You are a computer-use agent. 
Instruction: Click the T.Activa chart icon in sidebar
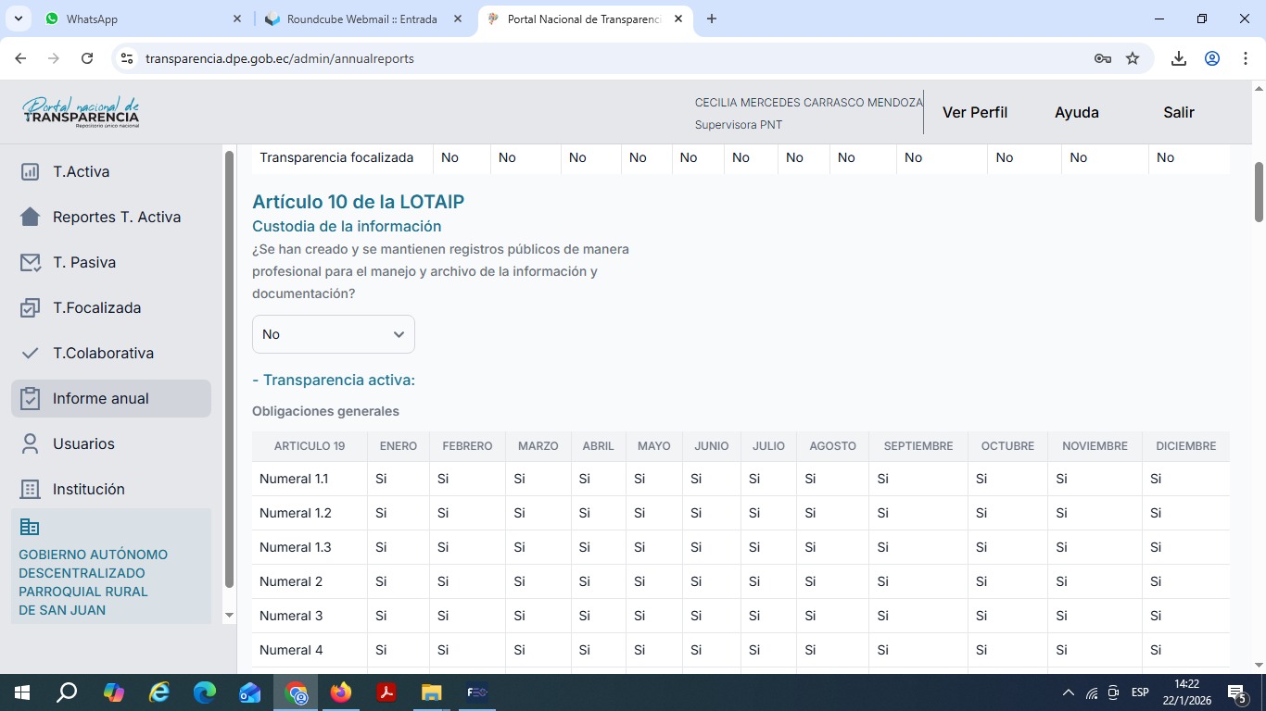[x=31, y=171]
